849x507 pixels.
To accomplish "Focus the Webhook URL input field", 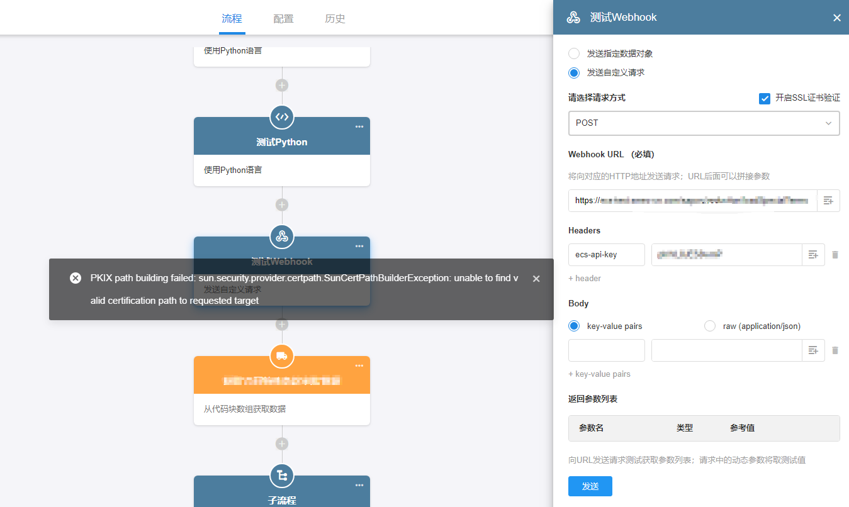I will (693, 201).
